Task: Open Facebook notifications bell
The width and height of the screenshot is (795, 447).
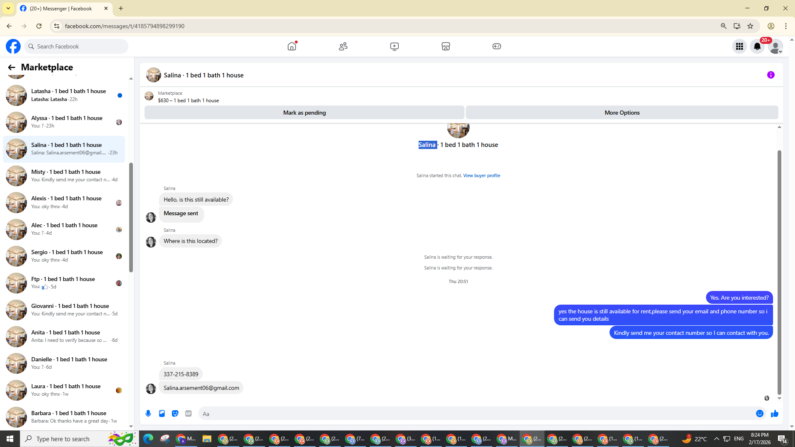Action: click(x=757, y=46)
